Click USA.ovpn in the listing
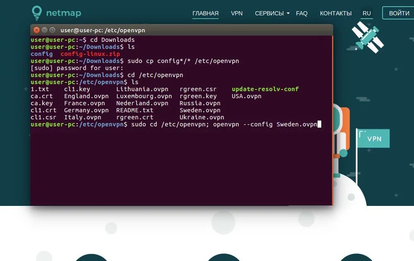 (x=247, y=96)
